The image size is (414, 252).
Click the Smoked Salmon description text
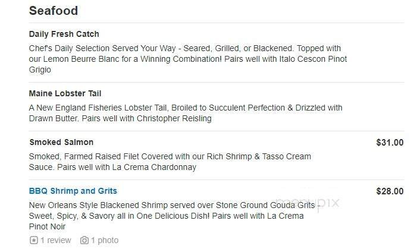pos(170,156)
